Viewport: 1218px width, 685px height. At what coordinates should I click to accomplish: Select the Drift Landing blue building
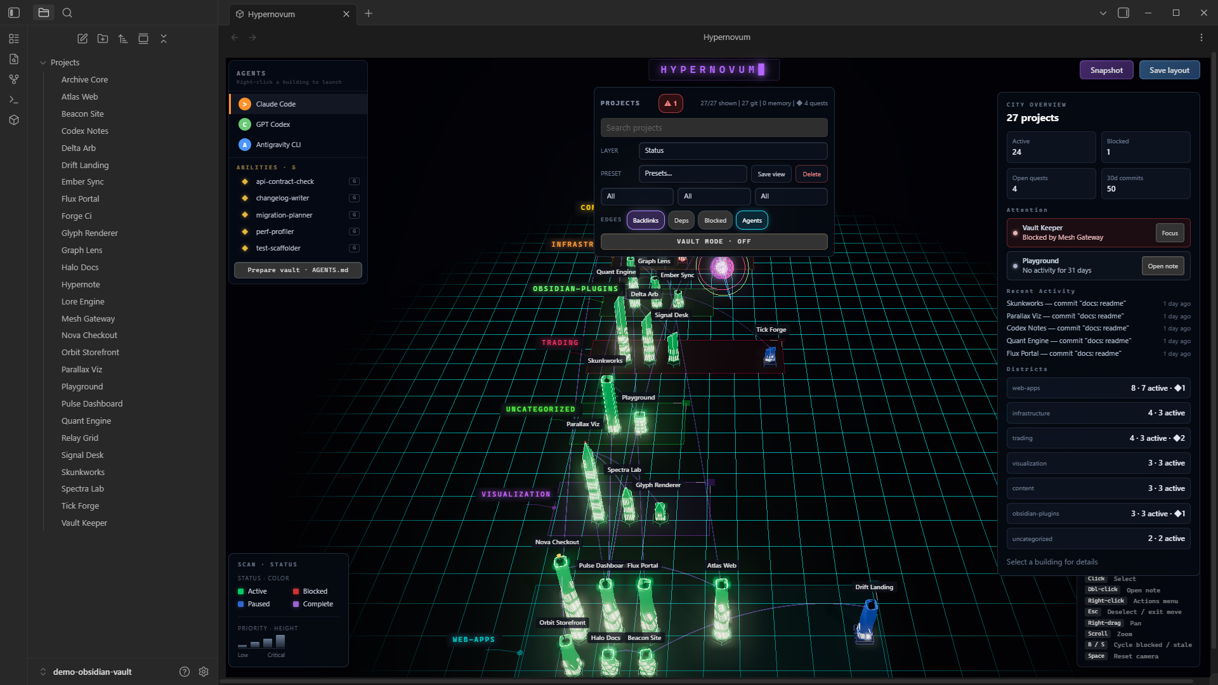tap(867, 620)
